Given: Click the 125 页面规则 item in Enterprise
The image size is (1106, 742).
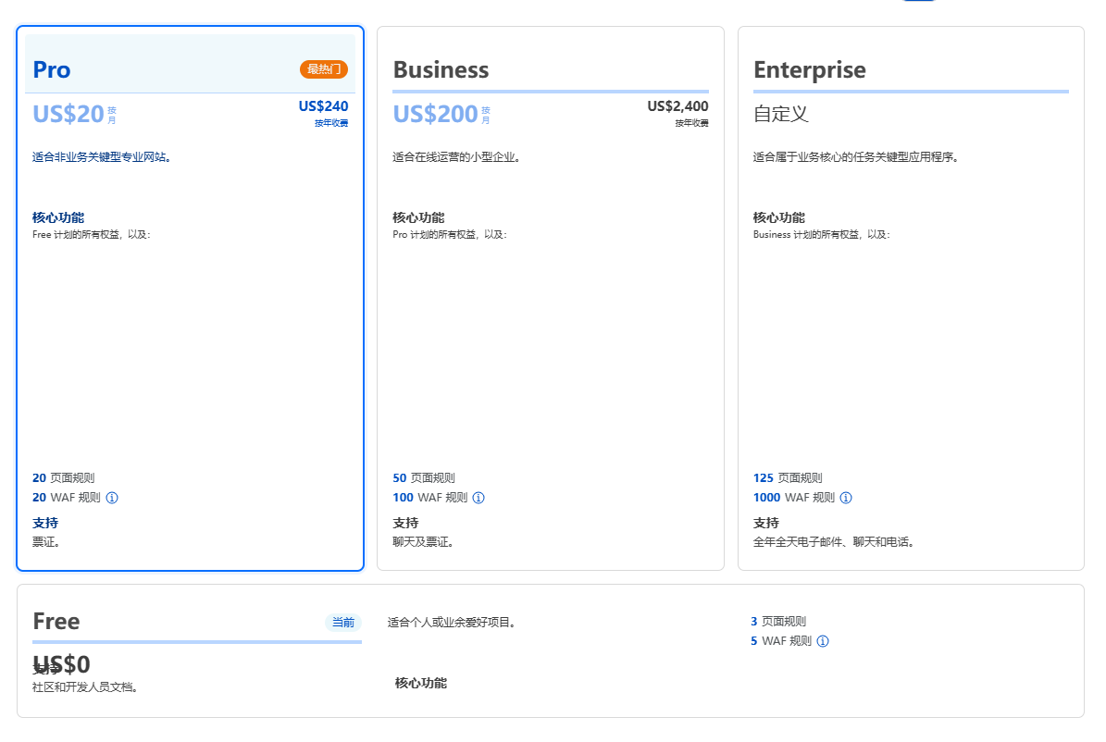Looking at the screenshot, I should coord(787,478).
